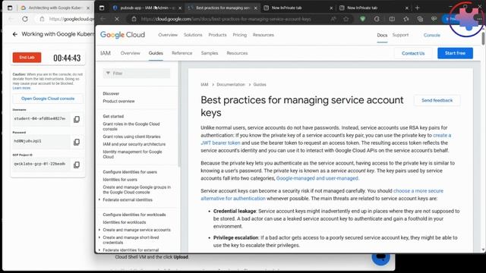Click Start free button
486x273 pixels.
click(x=455, y=53)
